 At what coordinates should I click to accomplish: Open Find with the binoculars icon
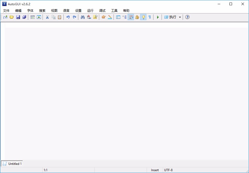(82, 17)
